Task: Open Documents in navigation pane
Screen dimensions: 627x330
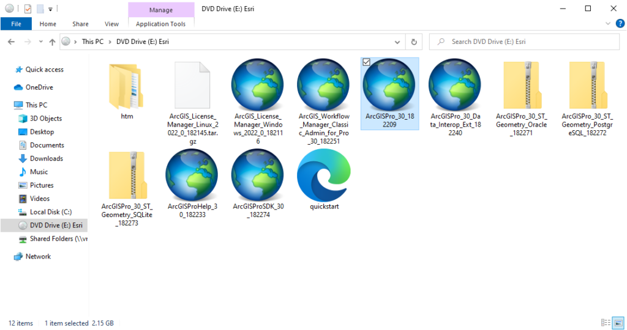Action: pos(47,145)
